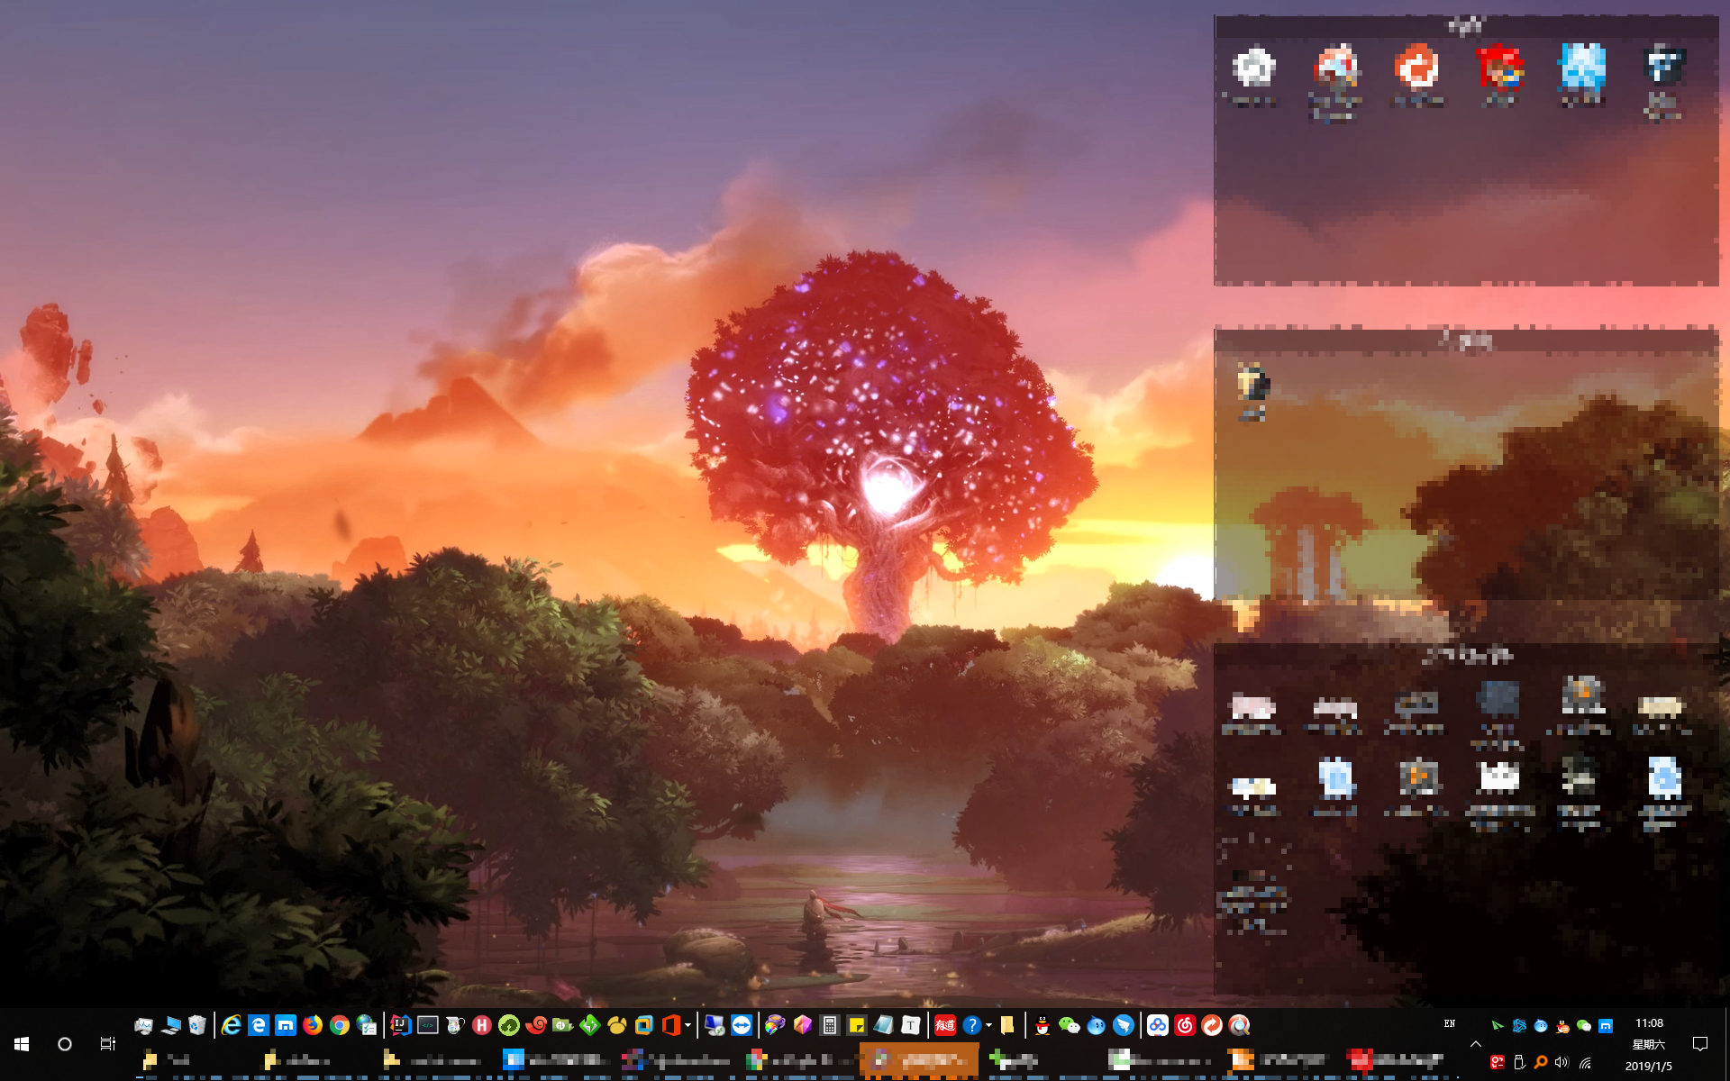Screen dimensions: 1730x1081
Task: Open the green diamond icon in quick launch
Action: (x=590, y=1025)
